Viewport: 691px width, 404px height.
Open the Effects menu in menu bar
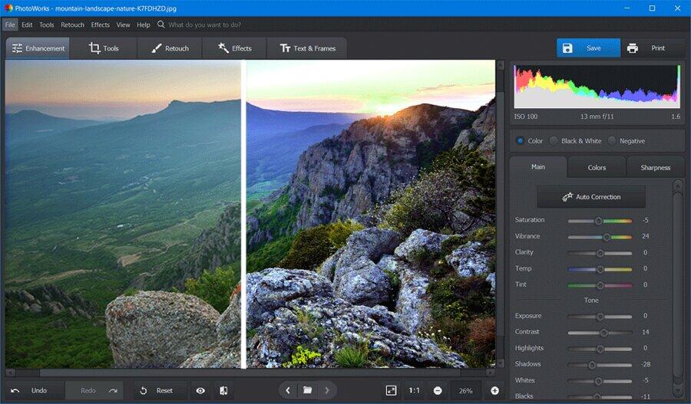click(101, 25)
